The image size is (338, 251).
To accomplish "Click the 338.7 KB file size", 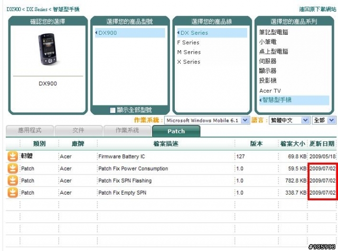I will pyautogui.click(x=296, y=192).
